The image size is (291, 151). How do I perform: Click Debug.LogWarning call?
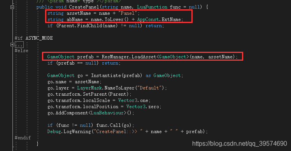[x=69, y=132]
